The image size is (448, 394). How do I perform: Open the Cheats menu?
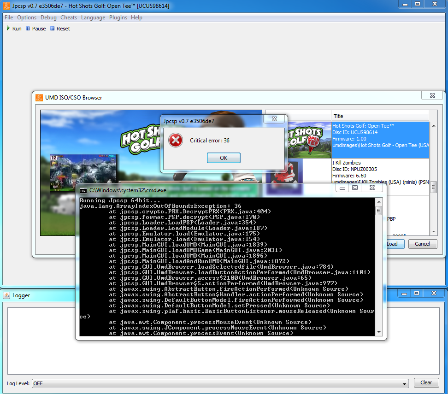pyautogui.click(x=69, y=18)
